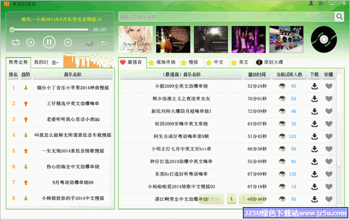
Task: Sort by 播放时间 column header
Action: (257, 74)
